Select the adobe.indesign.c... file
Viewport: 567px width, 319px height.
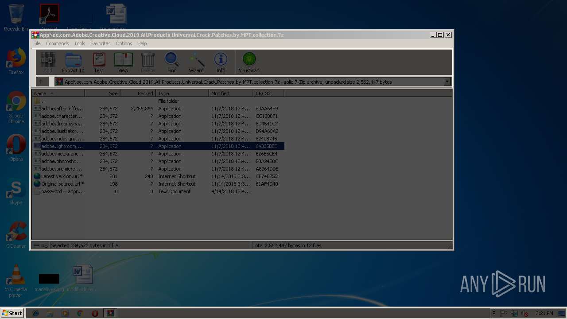tap(158, 139)
